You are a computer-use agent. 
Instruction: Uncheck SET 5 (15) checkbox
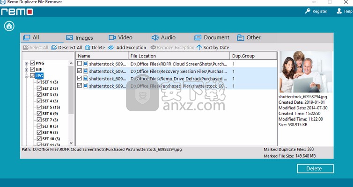tap(39, 107)
